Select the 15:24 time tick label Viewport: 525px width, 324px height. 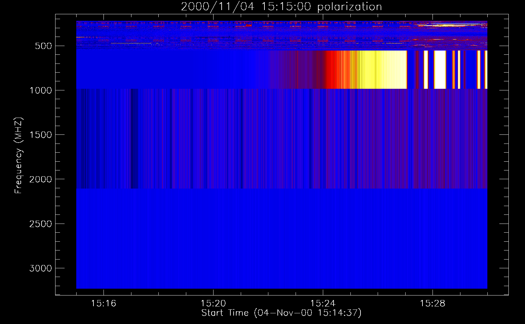tap(323, 304)
